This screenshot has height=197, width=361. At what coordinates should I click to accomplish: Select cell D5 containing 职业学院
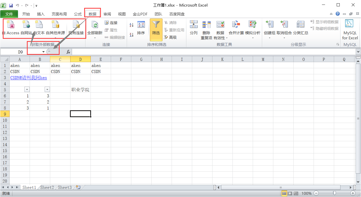point(80,90)
